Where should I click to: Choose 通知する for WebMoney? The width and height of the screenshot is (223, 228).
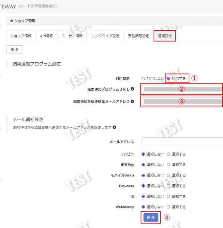[x=168, y=207]
